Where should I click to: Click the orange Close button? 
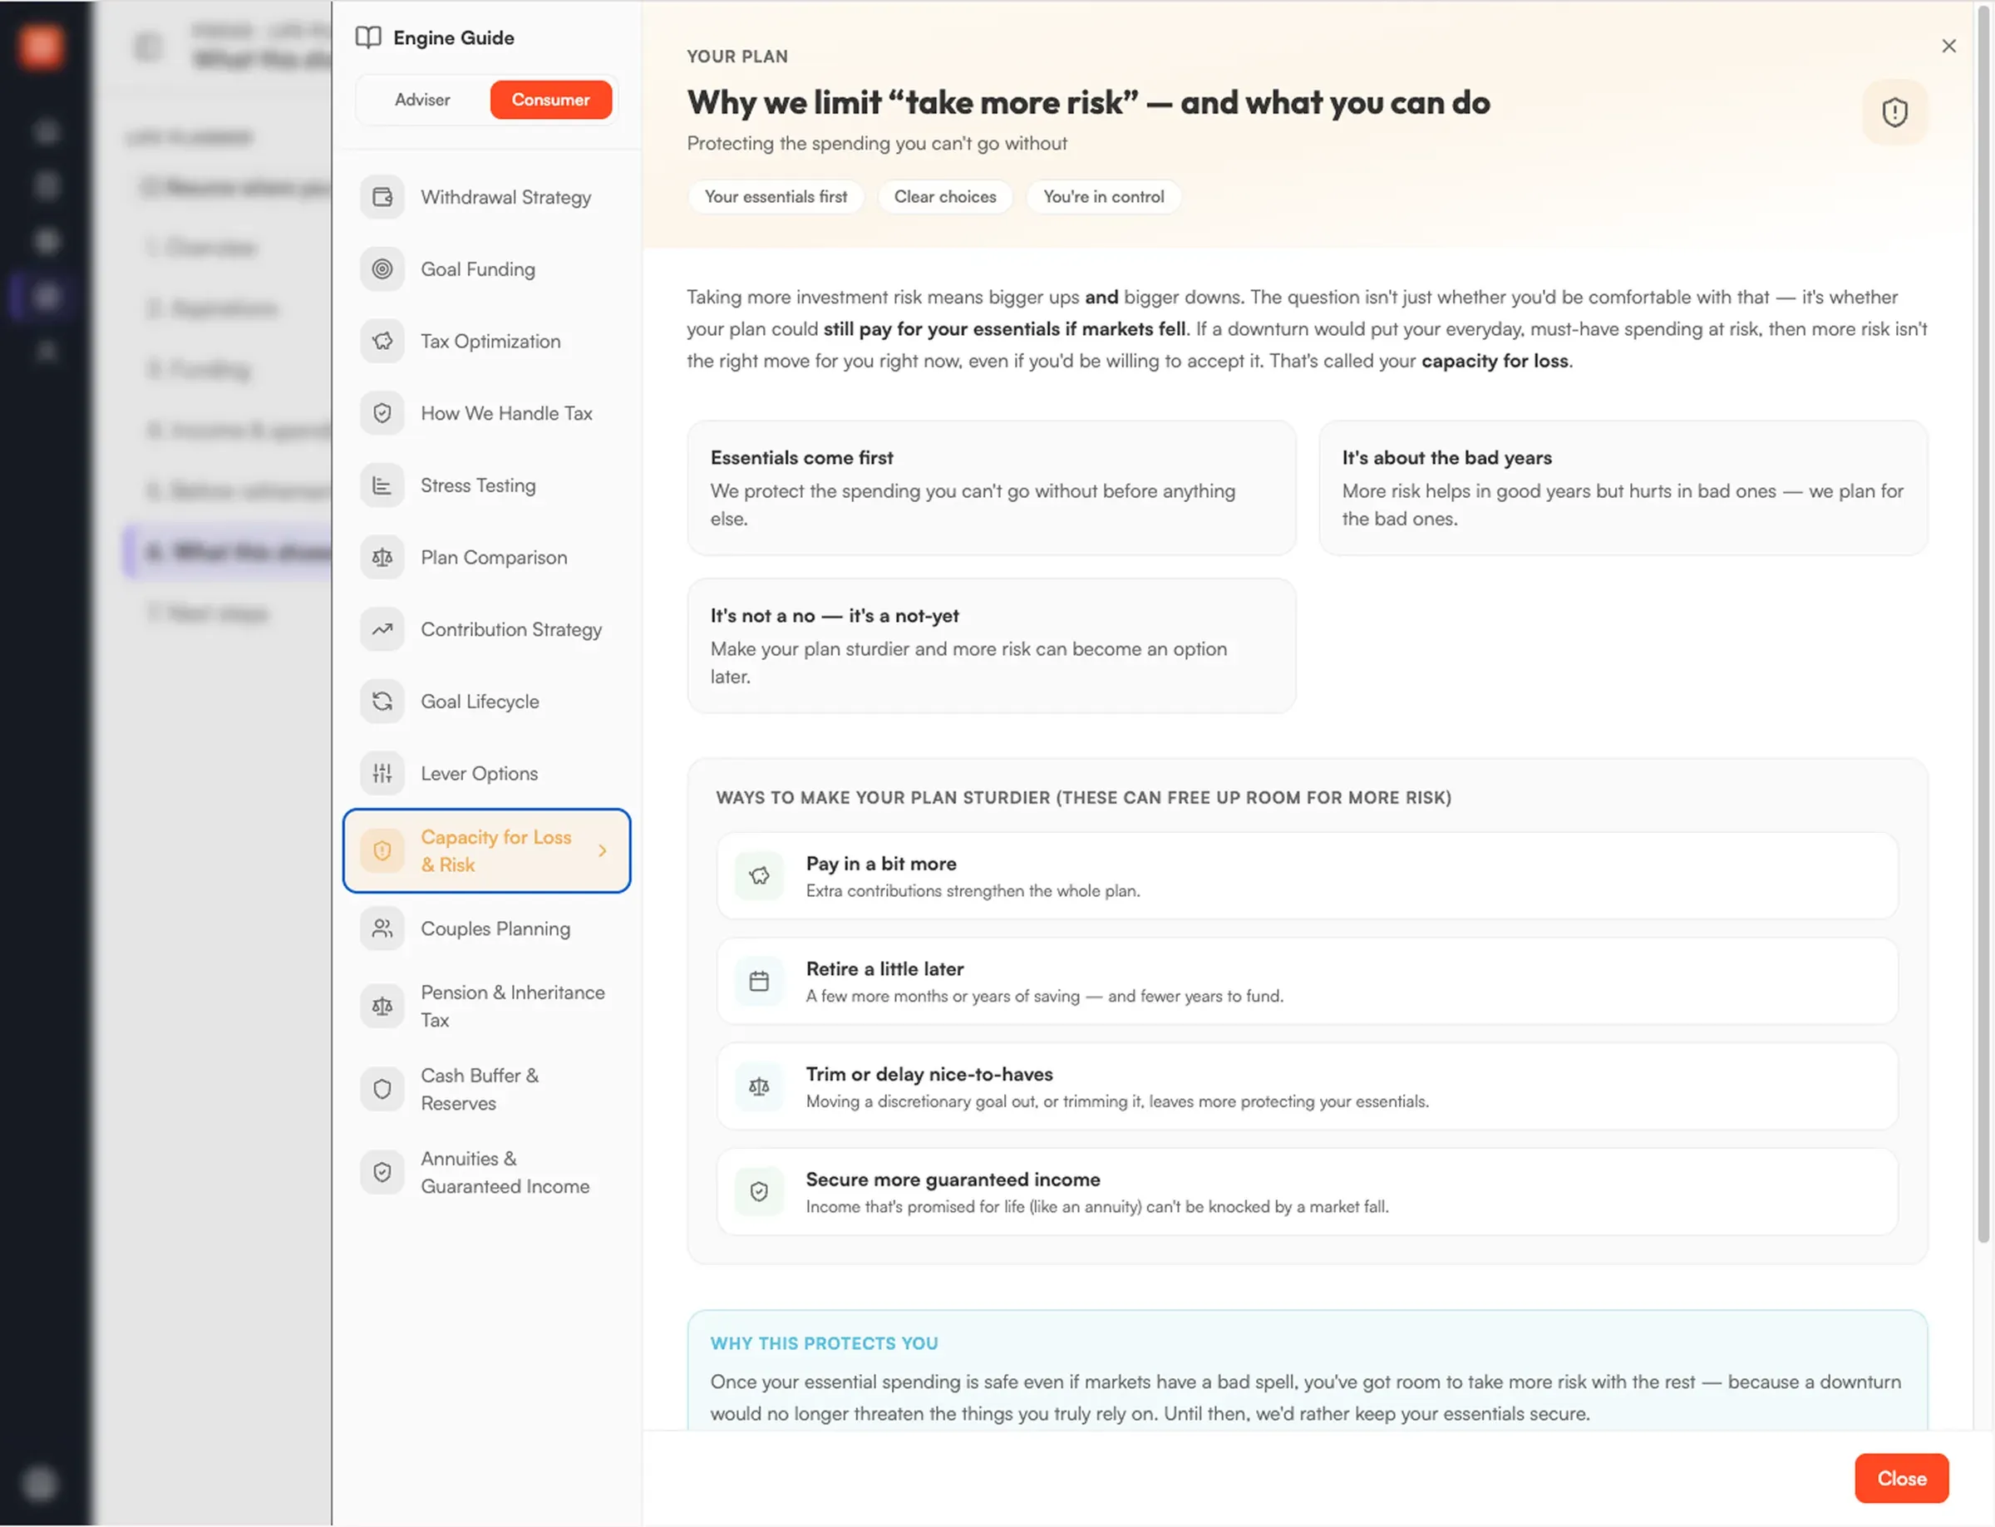point(1901,1479)
